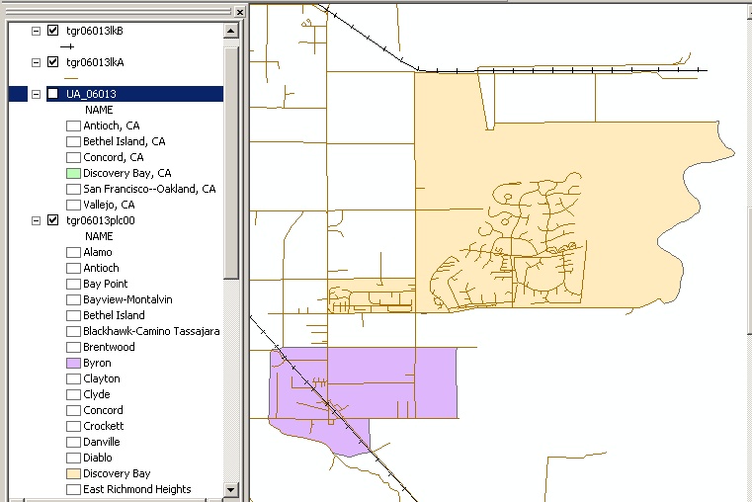The image size is (752, 502).
Task: Click the 'Clayton' legend label
Action: tap(102, 378)
